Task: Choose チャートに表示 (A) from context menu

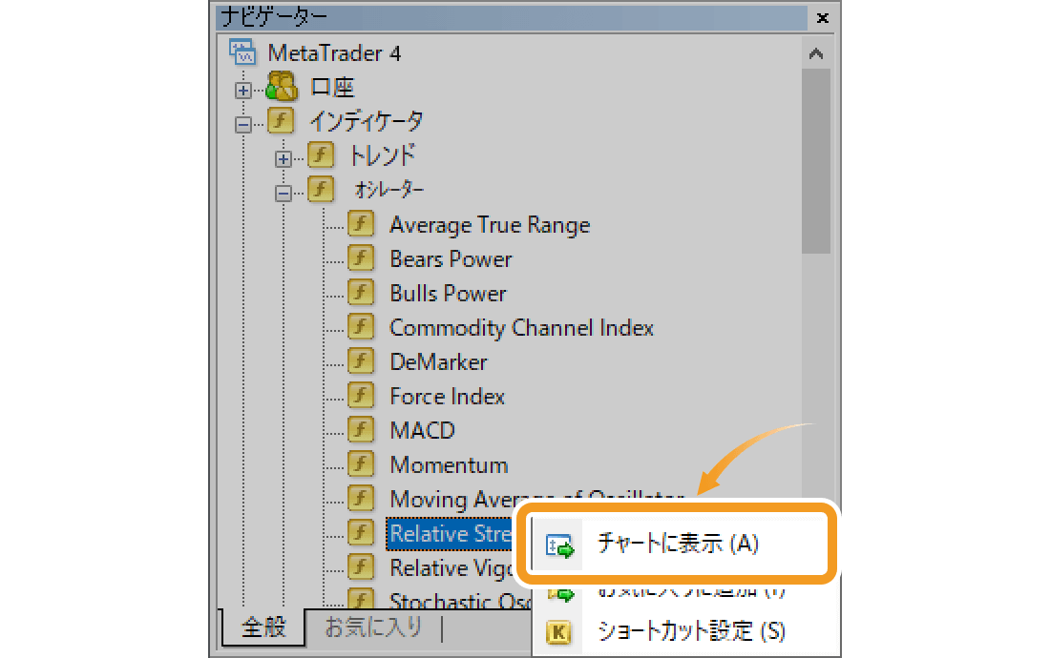Action: pyautogui.click(x=677, y=543)
